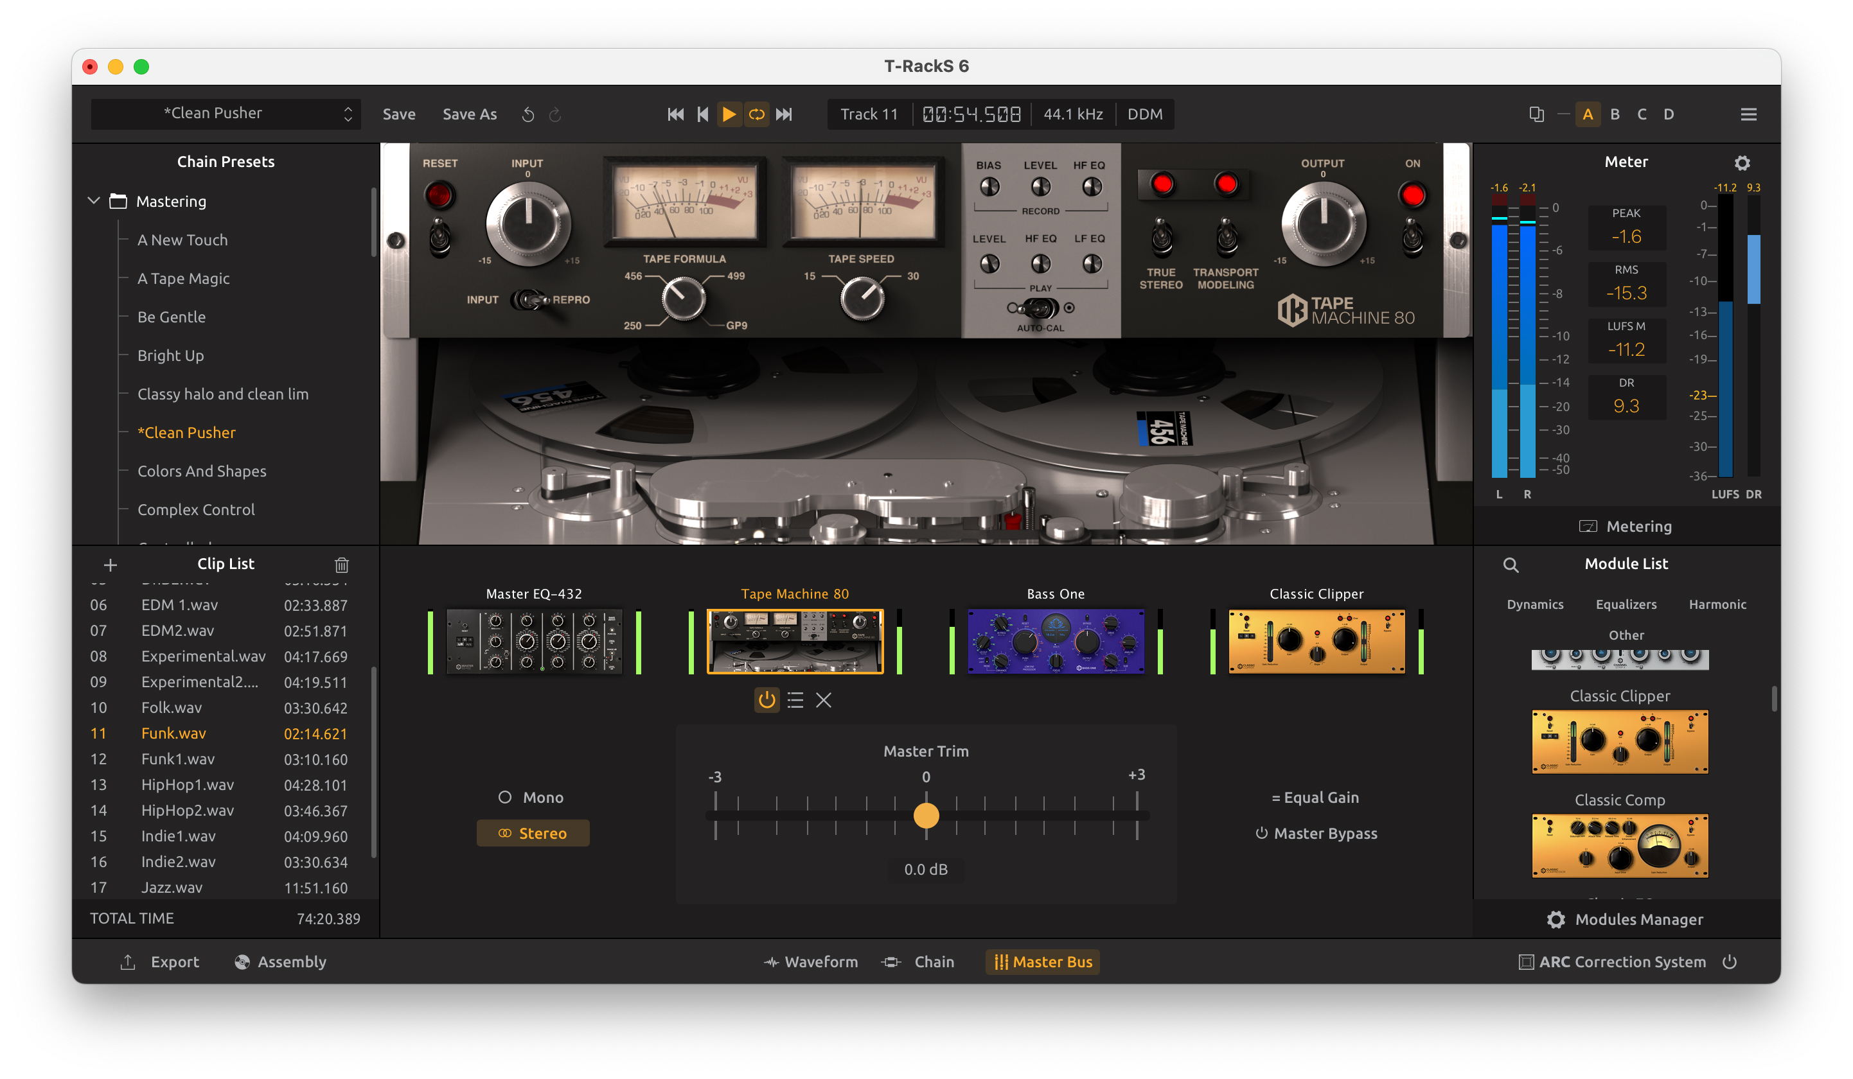Click the Master Trim slider handle

point(926,815)
